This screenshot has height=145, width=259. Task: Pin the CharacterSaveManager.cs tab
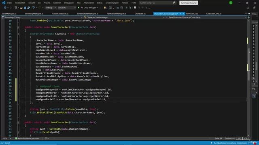[180, 14]
